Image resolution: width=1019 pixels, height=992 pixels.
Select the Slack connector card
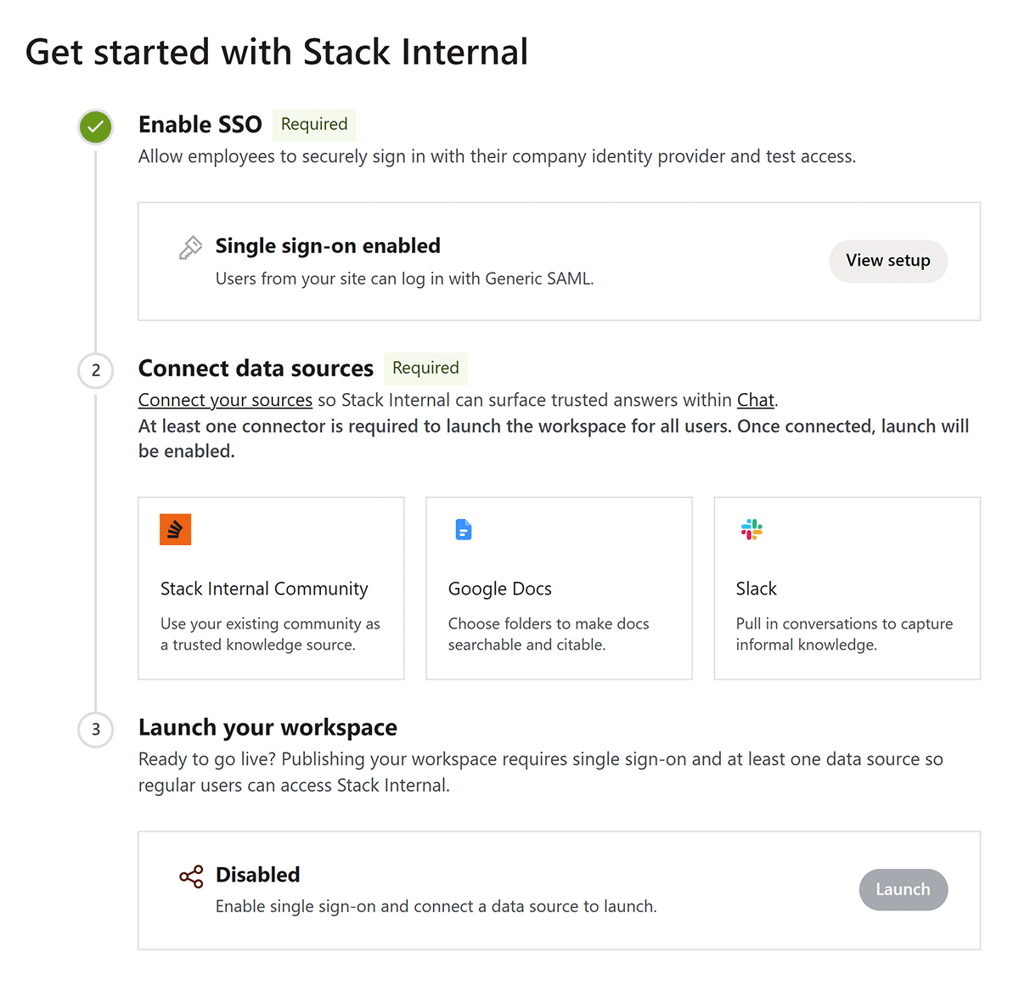(x=847, y=589)
